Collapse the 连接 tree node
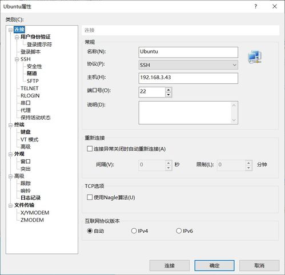The width and height of the screenshot is (285, 275). point(10,30)
